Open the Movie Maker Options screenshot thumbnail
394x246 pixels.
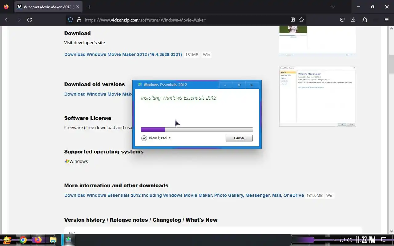tap(317, 96)
